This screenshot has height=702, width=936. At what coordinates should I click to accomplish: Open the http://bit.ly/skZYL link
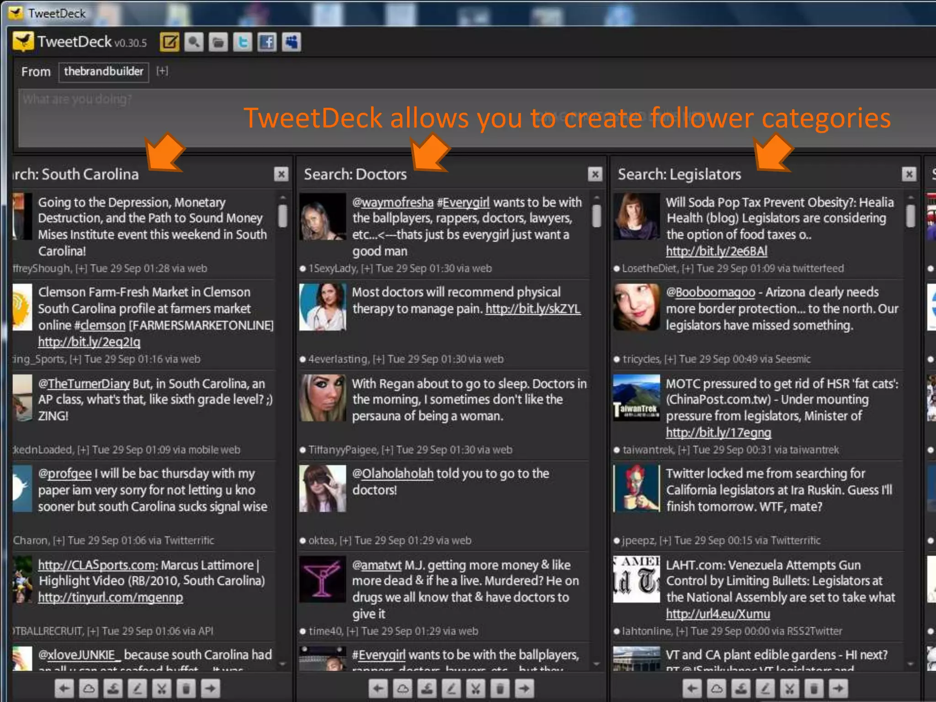click(x=533, y=309)
